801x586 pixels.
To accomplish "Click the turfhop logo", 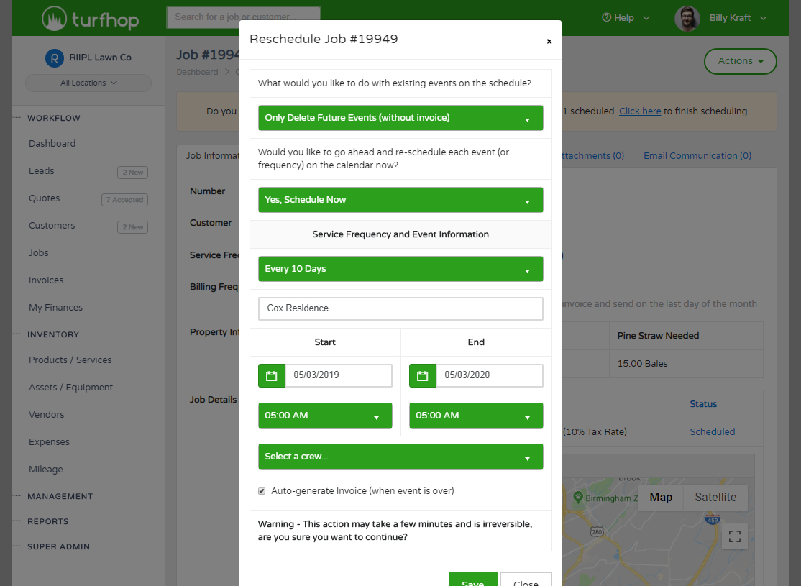I will (x=89, y=18).
